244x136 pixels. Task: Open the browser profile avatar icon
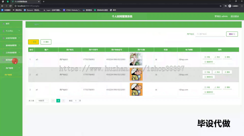point(230,6)
